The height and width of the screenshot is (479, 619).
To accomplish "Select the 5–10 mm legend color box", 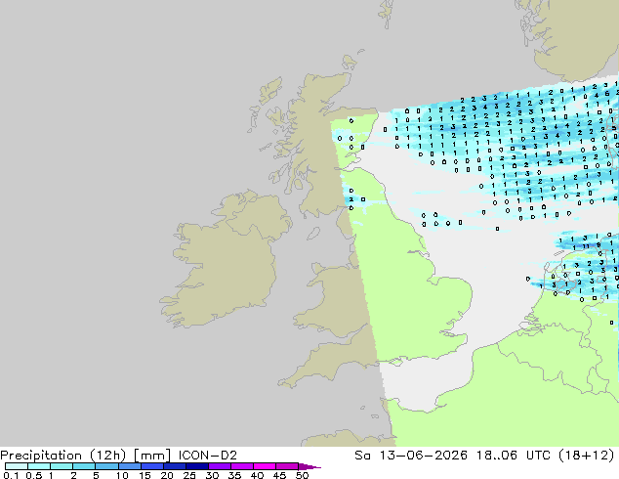I will click(x=106, y=466).
